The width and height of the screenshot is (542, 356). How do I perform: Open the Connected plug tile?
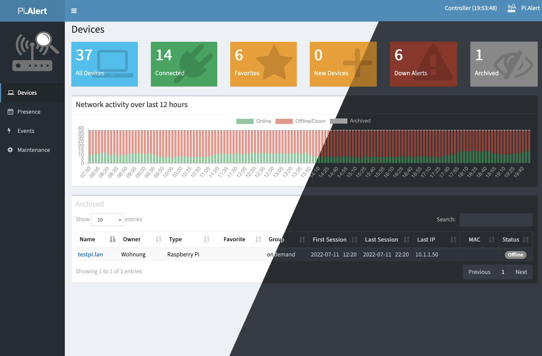184,64
